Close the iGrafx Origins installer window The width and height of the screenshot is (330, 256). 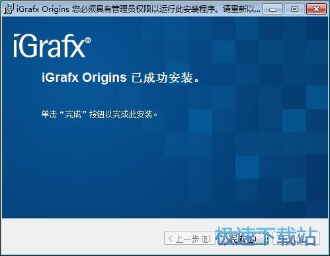pos(316,9)
